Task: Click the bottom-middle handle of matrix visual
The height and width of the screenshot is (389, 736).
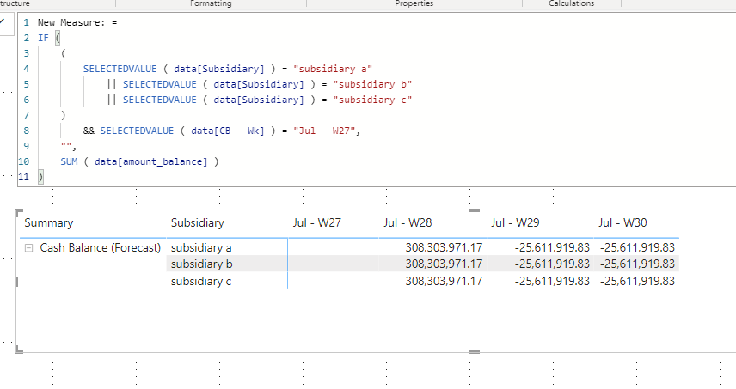Action: (475, 352)
